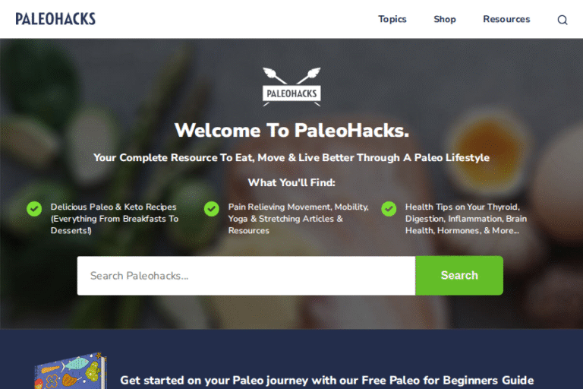Focus the Search Paleohacks input field
Image resolution: width=583 pixels, height=389 pixels.
(x=246, y=276)
